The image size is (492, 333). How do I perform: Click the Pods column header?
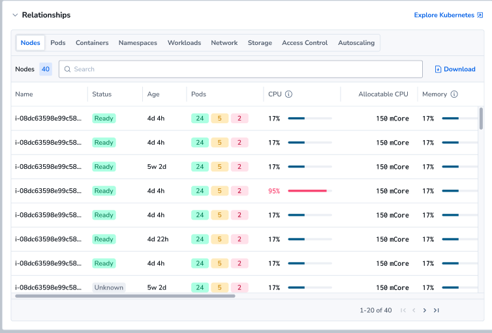click(198, 94)
